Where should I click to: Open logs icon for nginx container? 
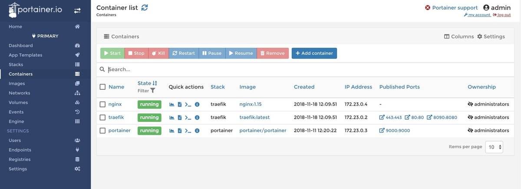point(180,104)
